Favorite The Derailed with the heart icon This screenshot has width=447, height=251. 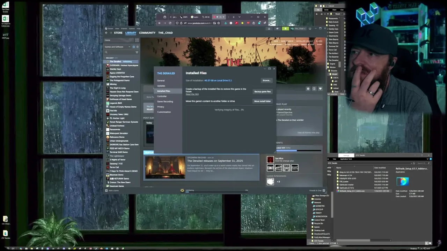pyautogui.click(x=320, y=89)
